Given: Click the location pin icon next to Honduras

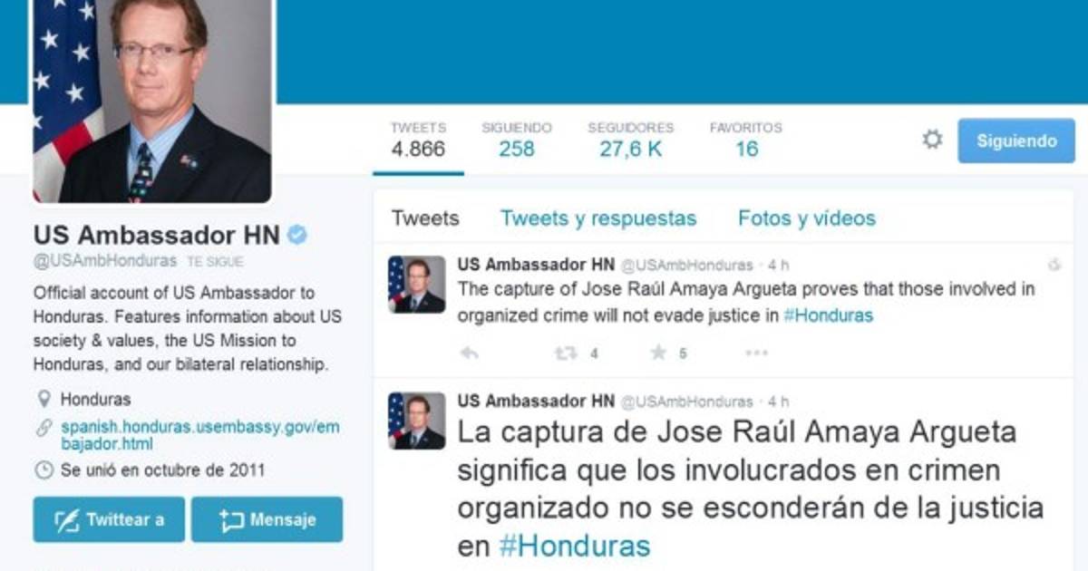Looking at the screenshot, I should 43,399.
